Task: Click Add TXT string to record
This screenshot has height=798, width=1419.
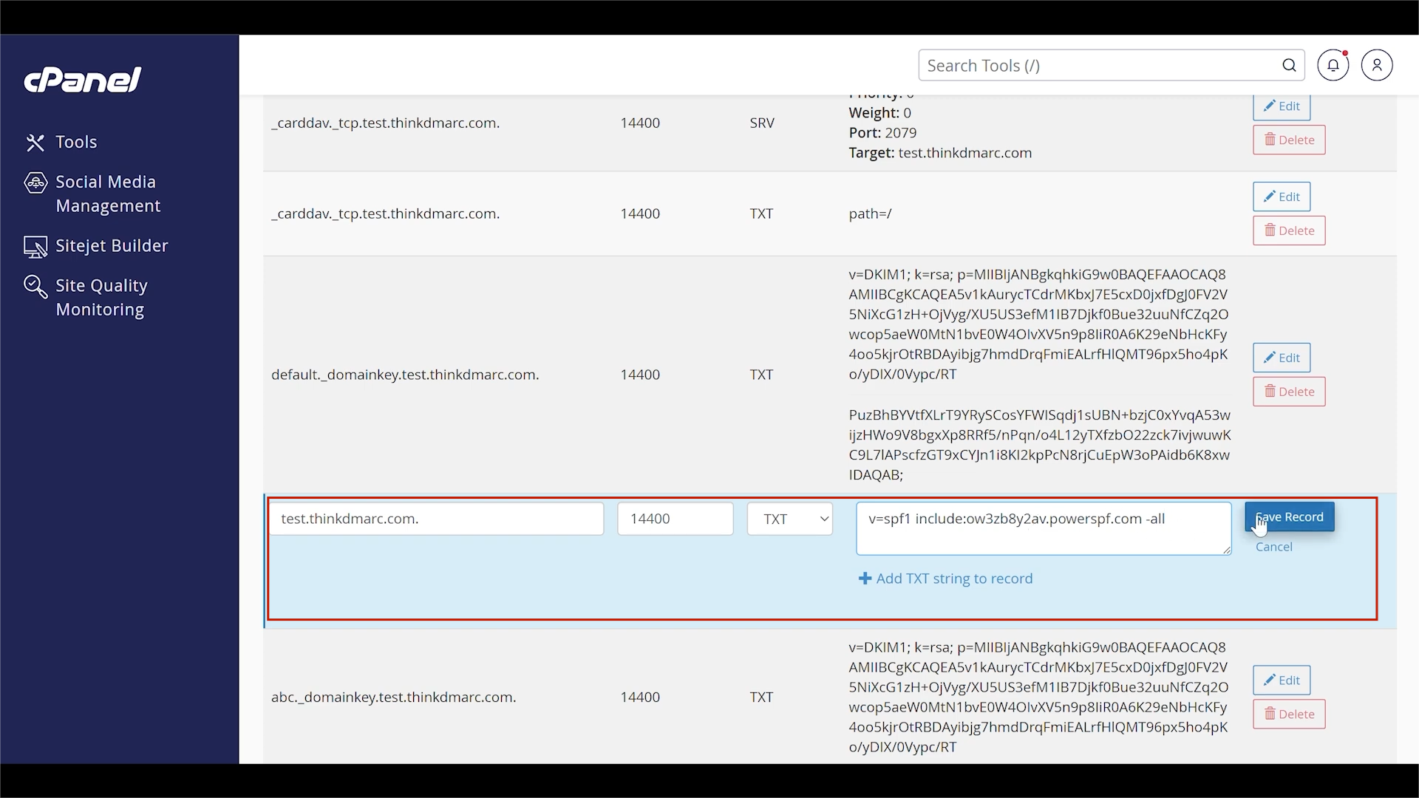Action: (x=945, y=579)
